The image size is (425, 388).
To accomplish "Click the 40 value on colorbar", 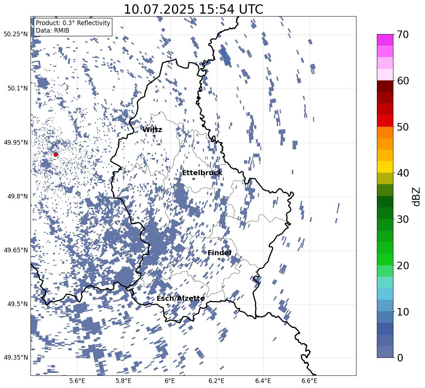I will click(403, 173).
